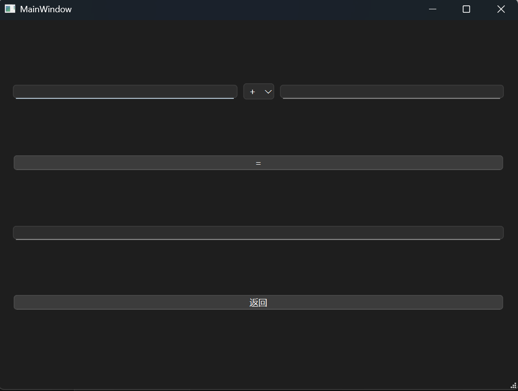The height and width of the screenshot is (391, 518).
Task: Focus the left operand input field
Action: pyautogui.click(x=125, y=92)
